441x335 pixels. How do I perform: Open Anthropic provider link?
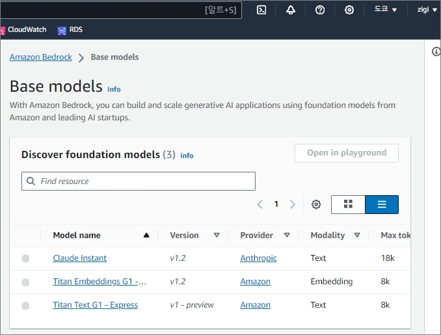point(258,258)
